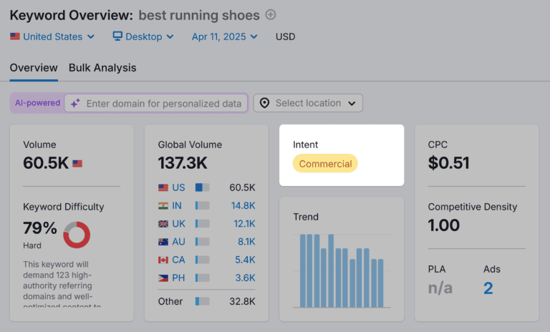The height and width of the screenshot is (332, 550).
Task: Click the Competitive Density value 1.00
Action: [x=444, y=225]
